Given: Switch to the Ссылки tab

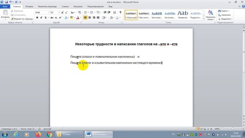Looking at the screenshot, I should tap(65, 7).
